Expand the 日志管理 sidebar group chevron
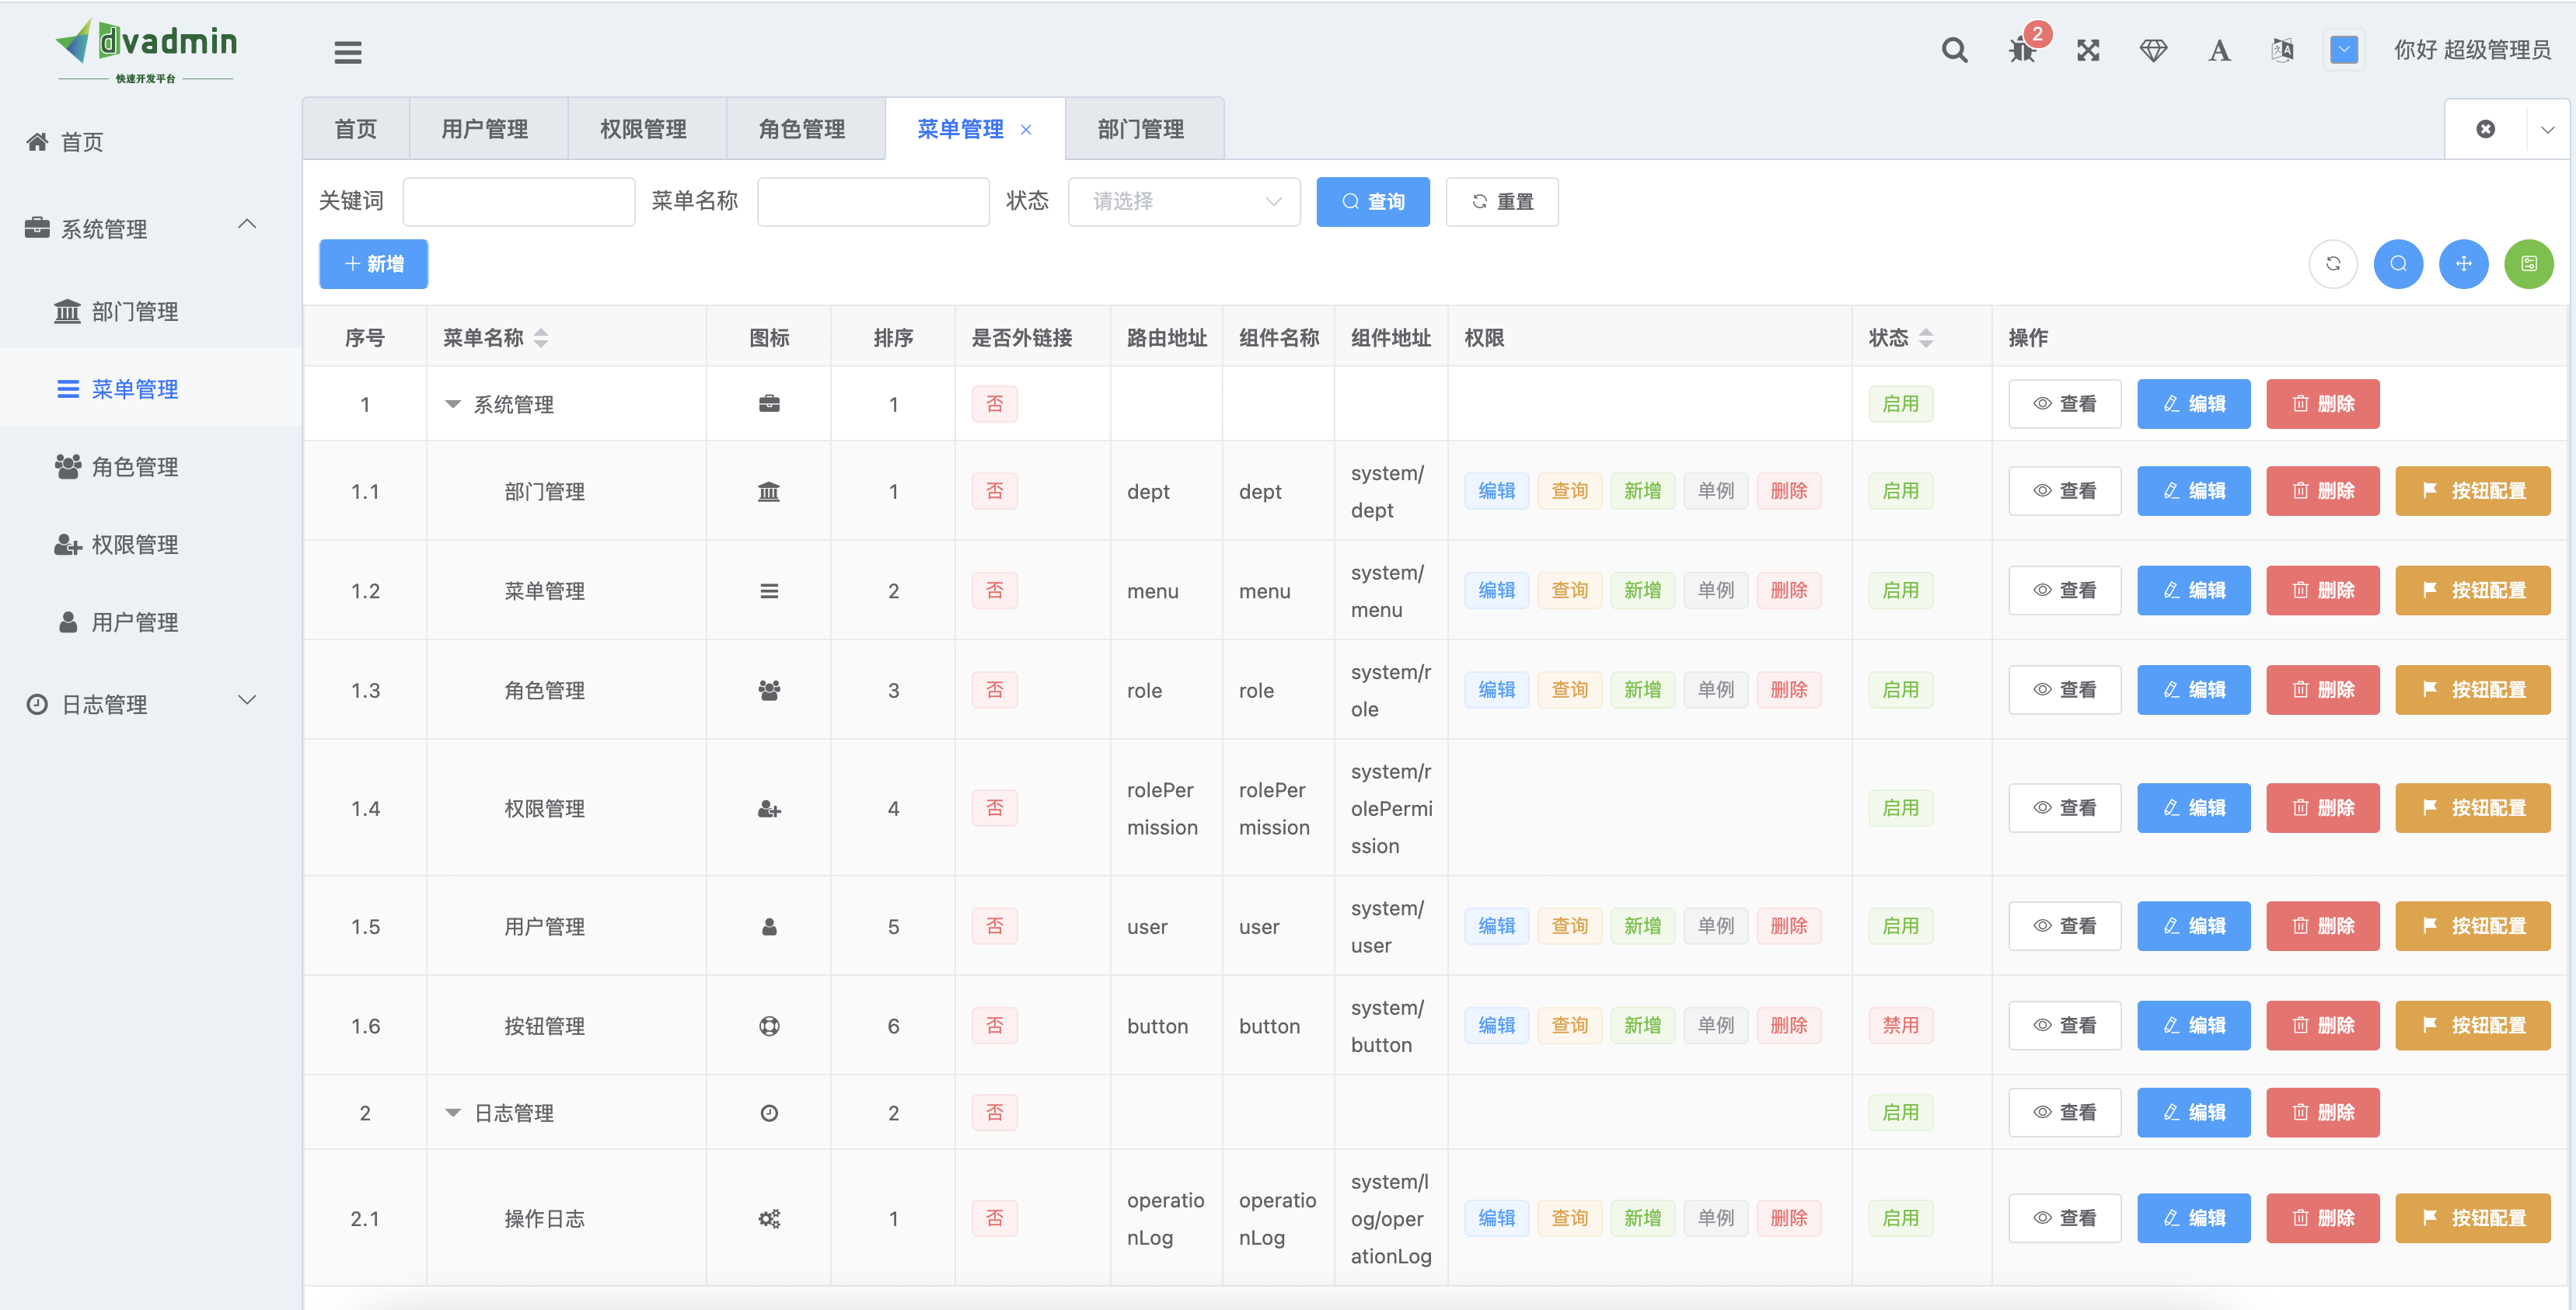The width and height of the screenshot is (2576, 1310). click(x=247, y=701)
